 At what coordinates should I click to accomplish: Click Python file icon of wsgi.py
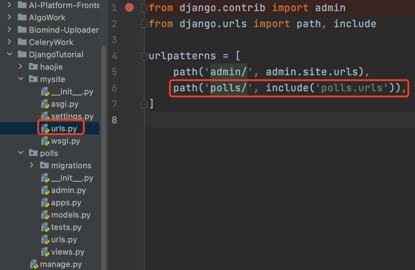tap(45, 141)
